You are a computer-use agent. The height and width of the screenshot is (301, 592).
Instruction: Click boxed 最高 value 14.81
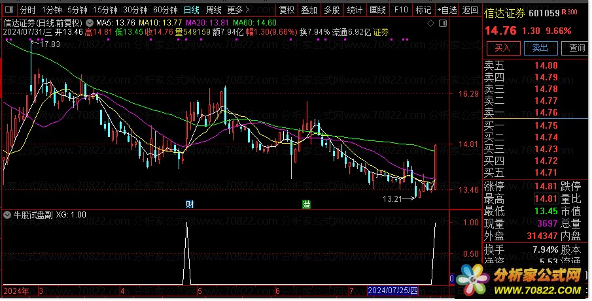(546, 198)
